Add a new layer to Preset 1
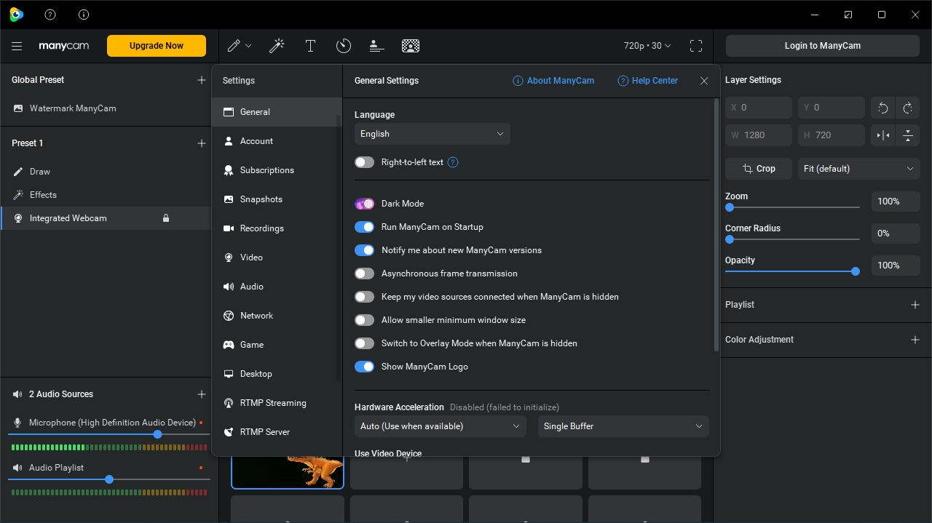 click(202, 143)
